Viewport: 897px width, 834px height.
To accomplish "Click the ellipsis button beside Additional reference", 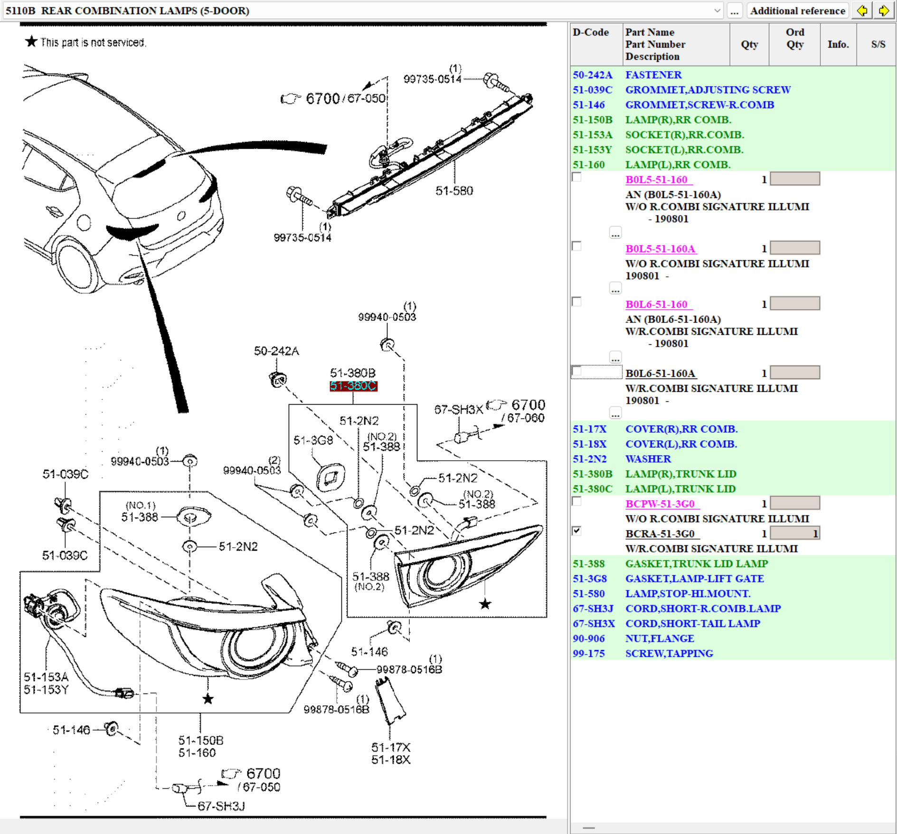I will pos(734,11).
